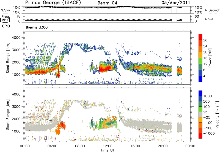Image resolution: width=220 pixels, height=152 pixels.
Task: Click the '20:00' time axis tick label
Action: coord(163,146)
